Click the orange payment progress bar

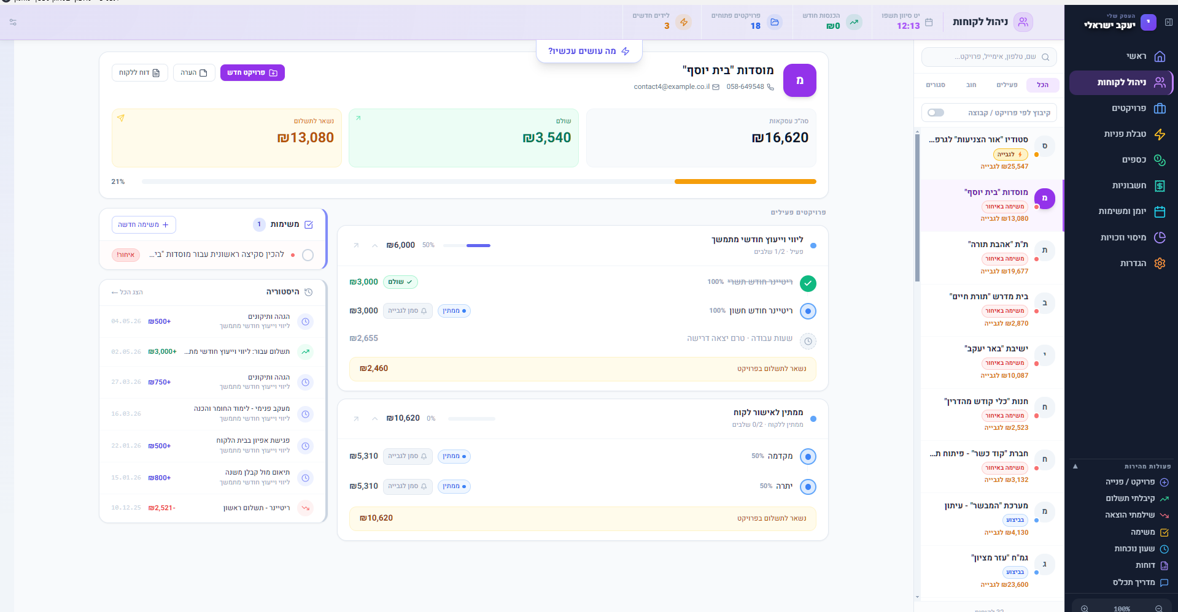pos(745,182)
